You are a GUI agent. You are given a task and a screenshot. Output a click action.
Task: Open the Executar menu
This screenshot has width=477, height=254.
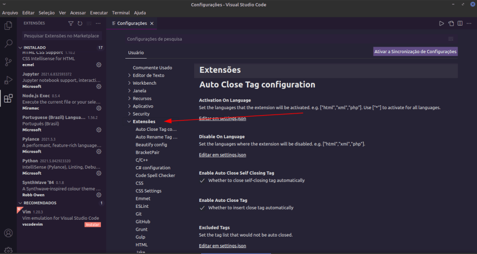(x=99, y=13)
